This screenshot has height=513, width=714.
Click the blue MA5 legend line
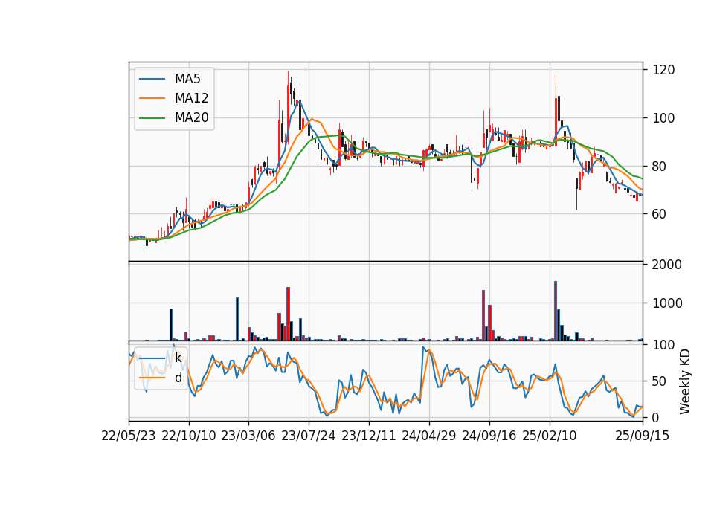(152, 79)
